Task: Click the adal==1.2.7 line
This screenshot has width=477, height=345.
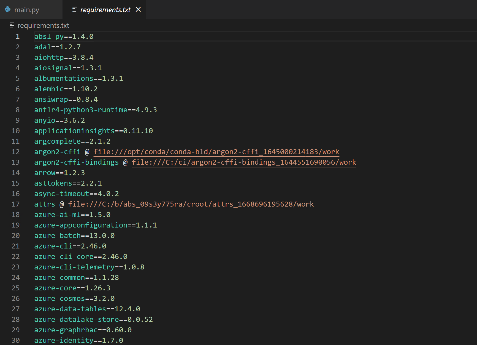Action: click(x=58, y=47)
